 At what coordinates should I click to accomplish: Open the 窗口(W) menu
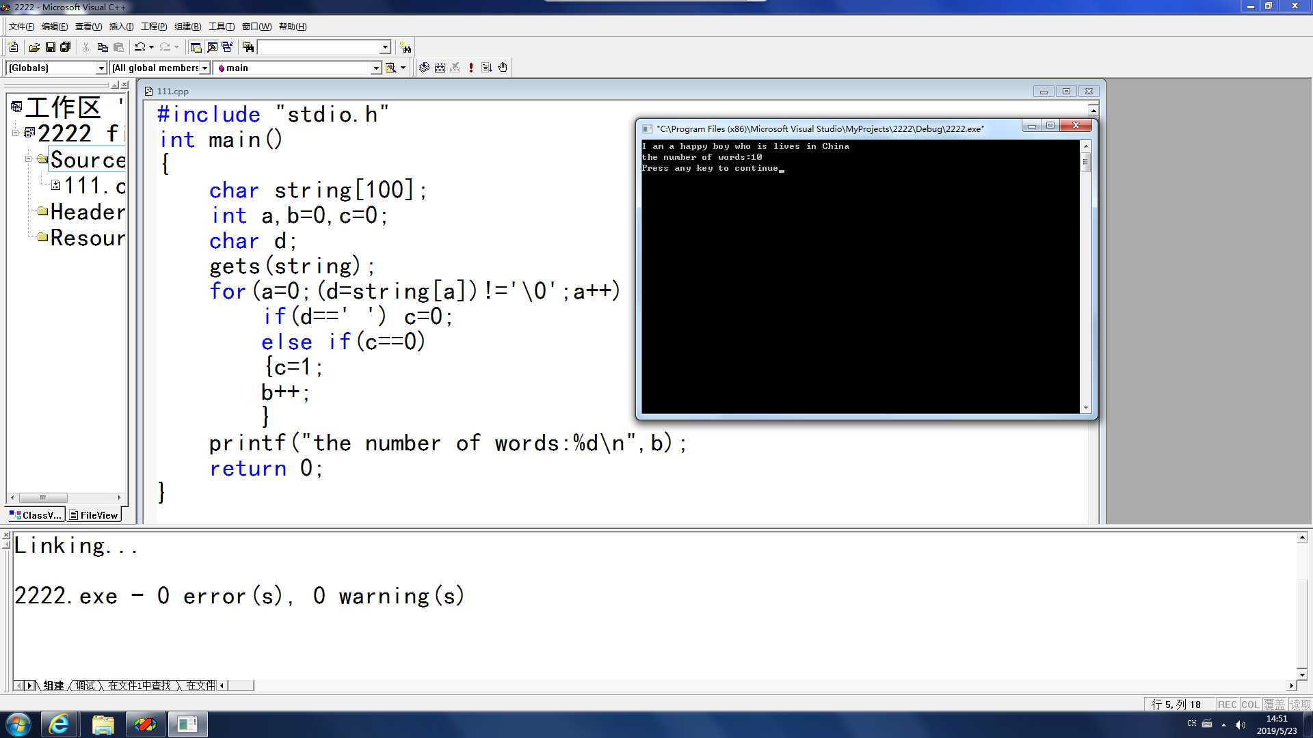pos(256,27)
